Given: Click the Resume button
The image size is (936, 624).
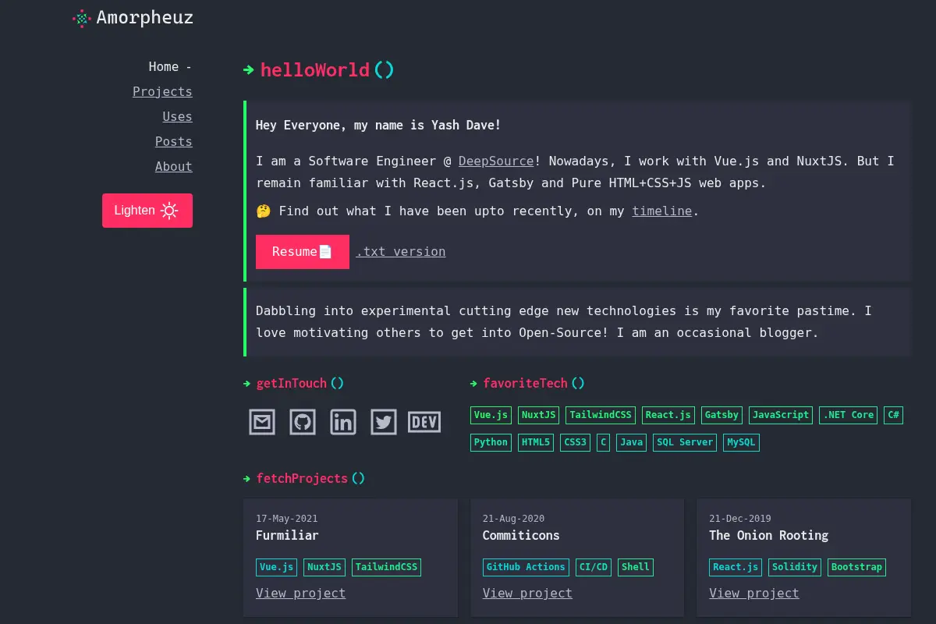Looking at the screenshot, I should (x=303, y=251).
